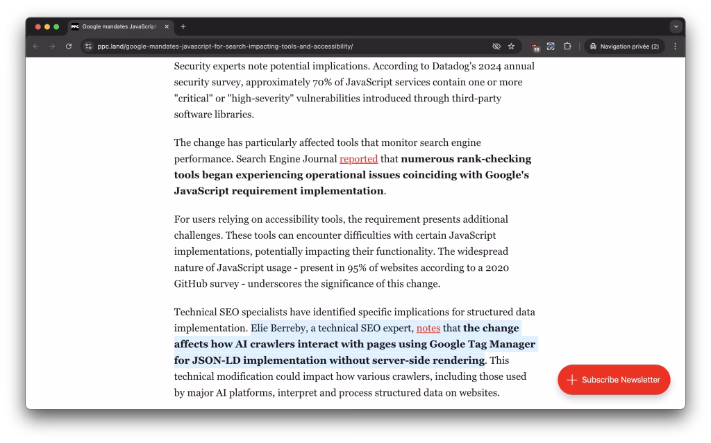Image resolution: width=711 pixels, height=443 pixels.
Task: Click the green macOS fullscreen window button
Action: pos(56,26)
